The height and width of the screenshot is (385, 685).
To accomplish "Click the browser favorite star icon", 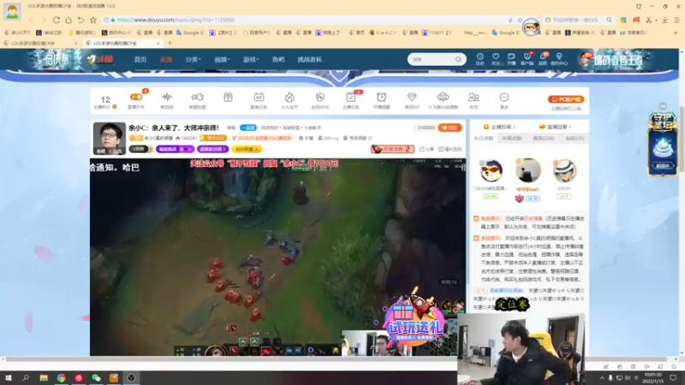I will 93,20.
